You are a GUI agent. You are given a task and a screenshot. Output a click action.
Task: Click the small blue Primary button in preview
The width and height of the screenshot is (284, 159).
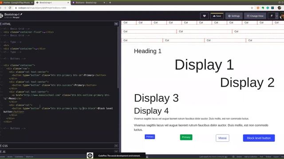click(x=150, y=136)
